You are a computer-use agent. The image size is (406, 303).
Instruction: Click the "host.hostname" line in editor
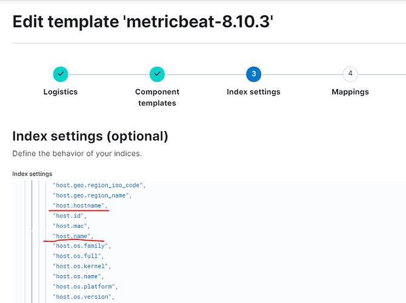pos(80,205)
